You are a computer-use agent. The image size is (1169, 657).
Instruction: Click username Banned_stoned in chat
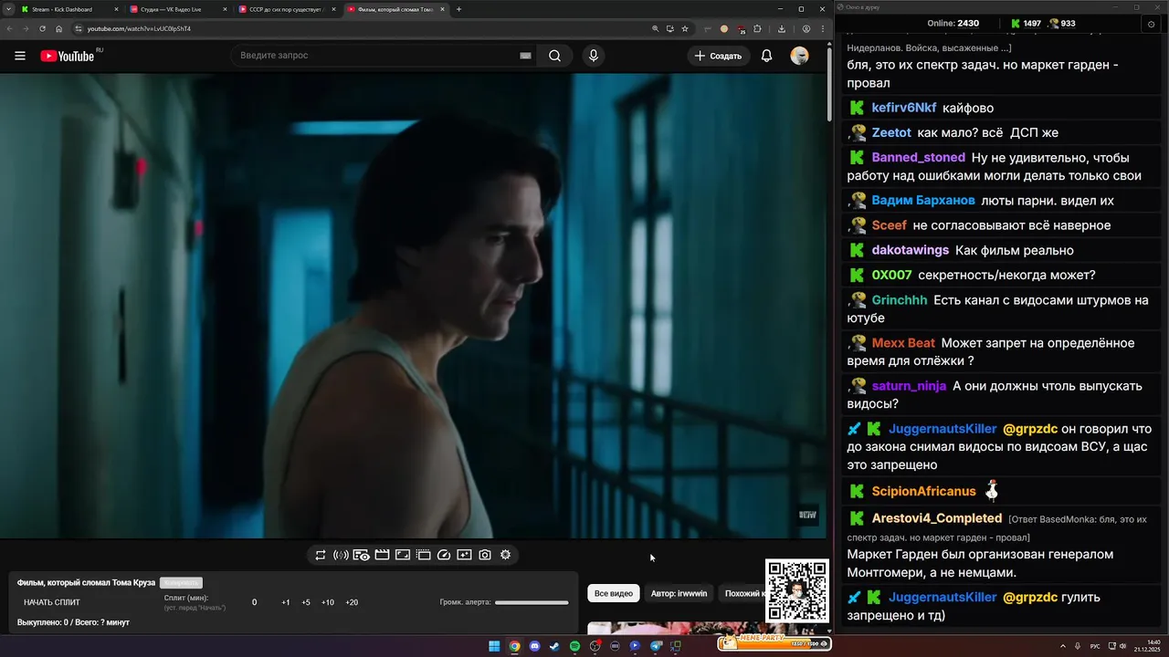[x=918, y=157]
